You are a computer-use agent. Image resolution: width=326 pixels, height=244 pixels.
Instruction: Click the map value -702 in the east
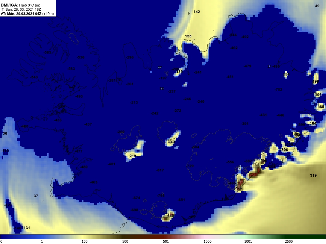[278, 90]
